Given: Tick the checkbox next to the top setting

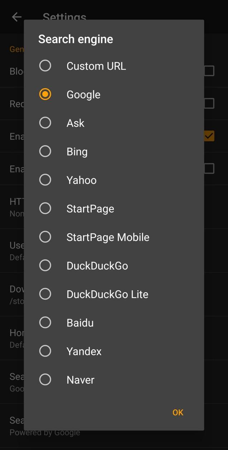Looking at the screenshot, I should click(209, 71).
